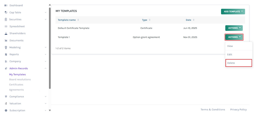The image size is (254, 114).
Task: Choose Edit in the Actions menu
Action: coord(238,54)
